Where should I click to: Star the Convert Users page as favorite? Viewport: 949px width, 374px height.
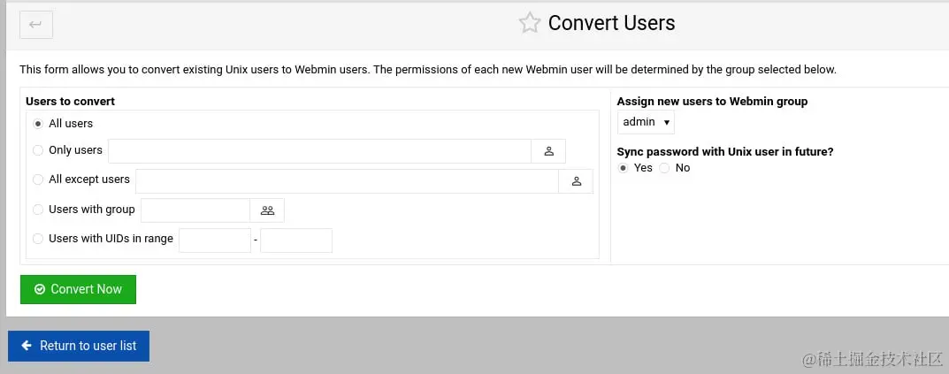click(x=529, y=23)
